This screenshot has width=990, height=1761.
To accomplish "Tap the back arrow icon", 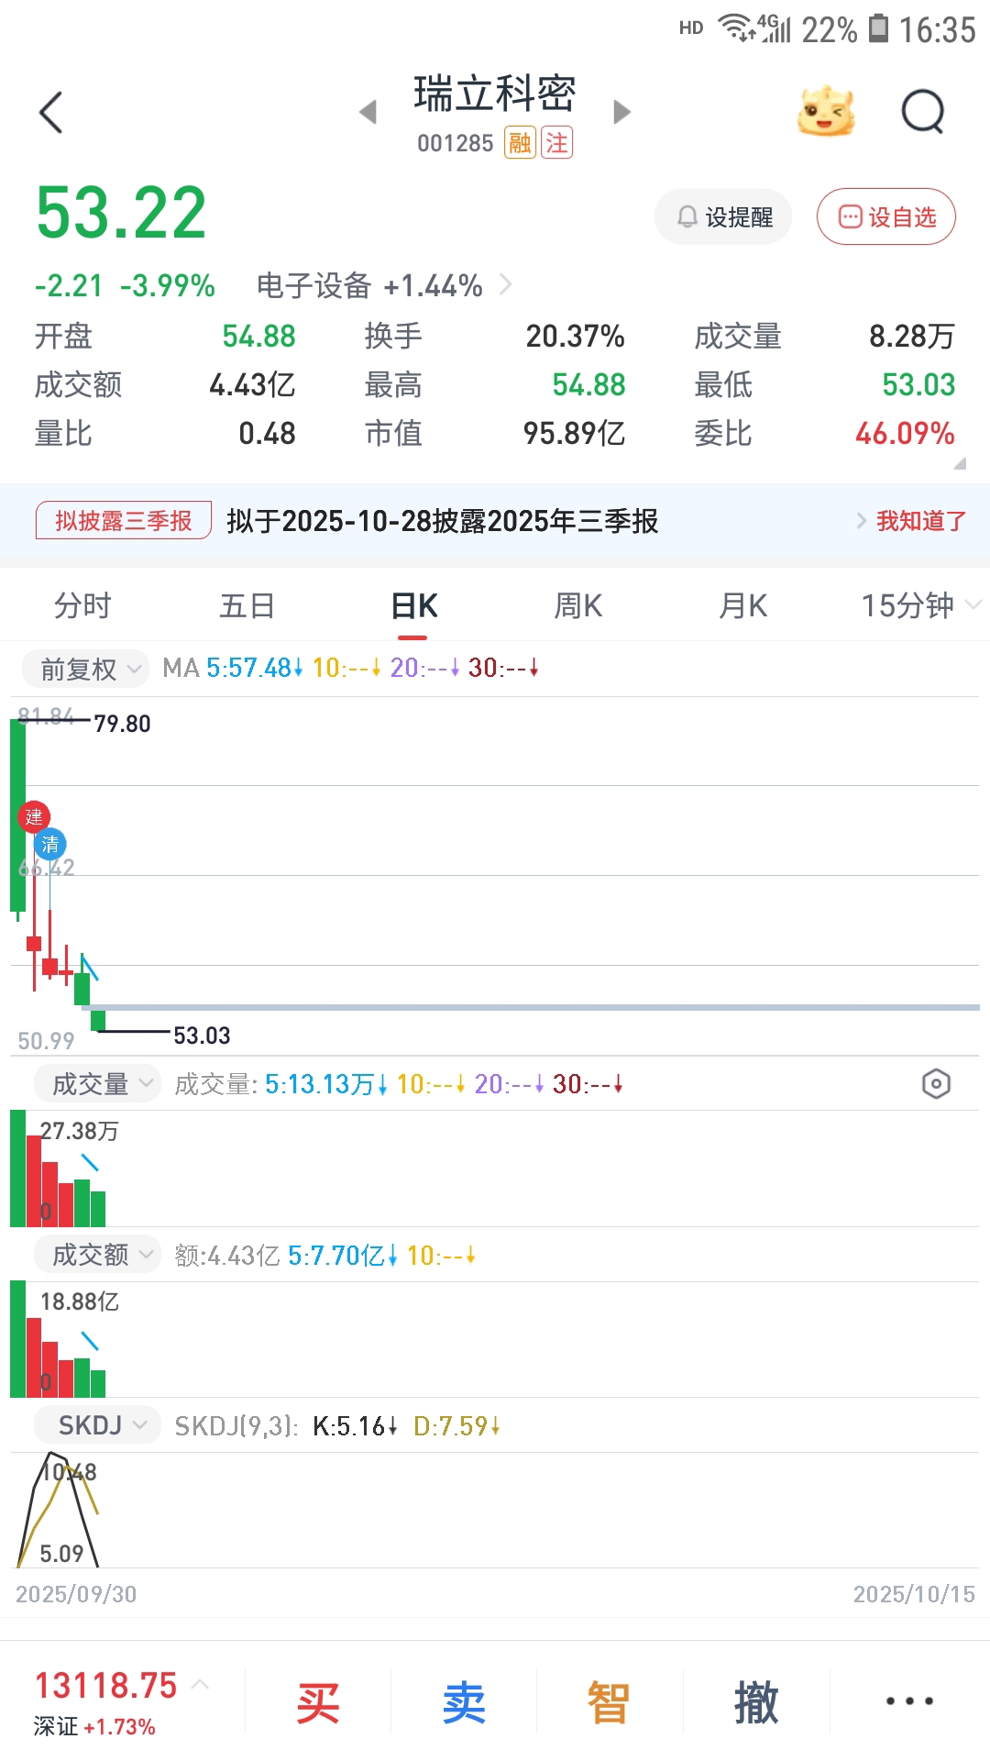I will coord(51,112).
